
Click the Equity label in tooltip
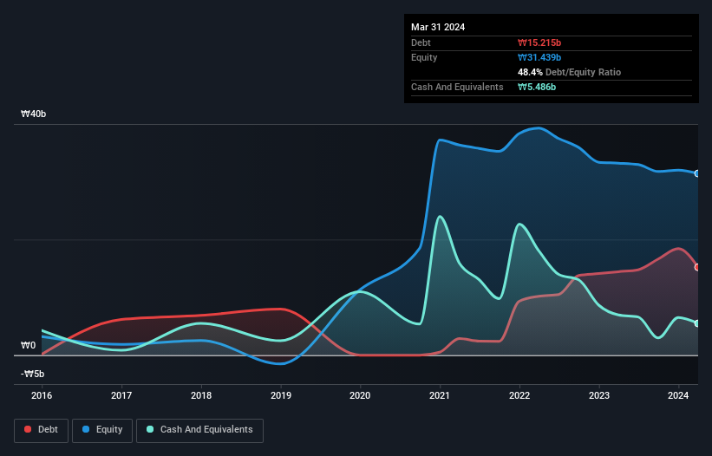point(424,57)
